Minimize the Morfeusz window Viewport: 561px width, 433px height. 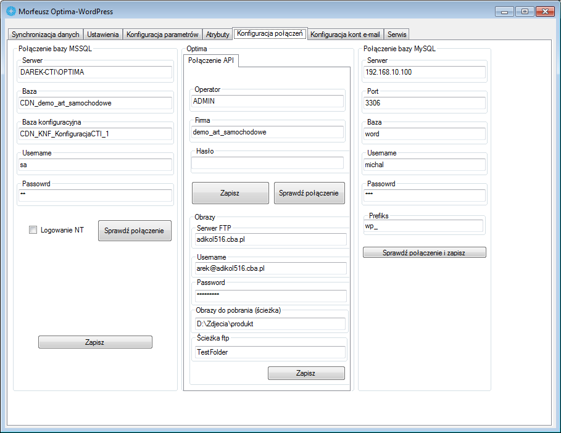[504, 12]
